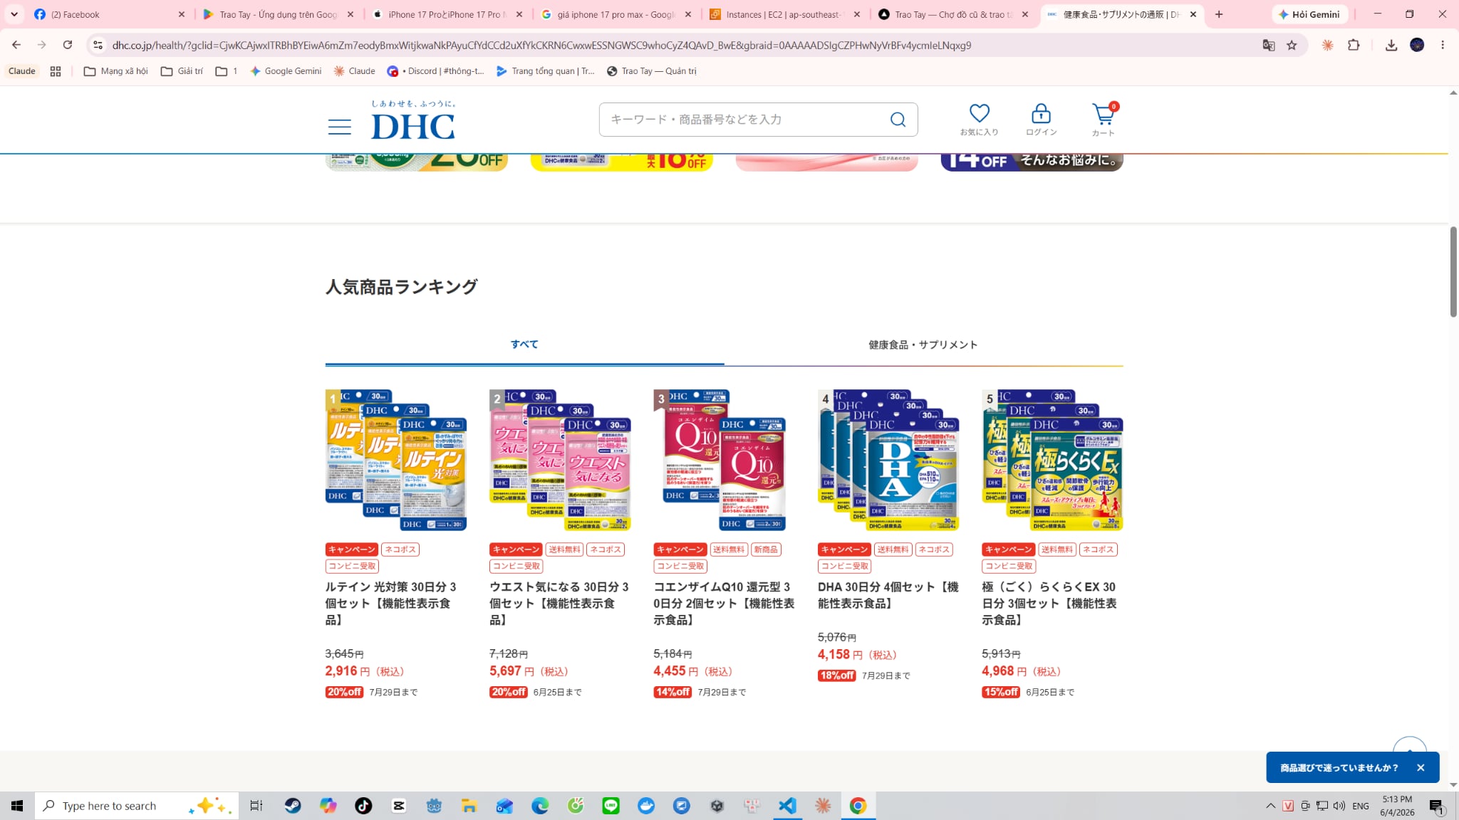Open the Claude extension in Chrome toolbar
Viewport: 1459px width, 820px height.
click(1327, 45)
